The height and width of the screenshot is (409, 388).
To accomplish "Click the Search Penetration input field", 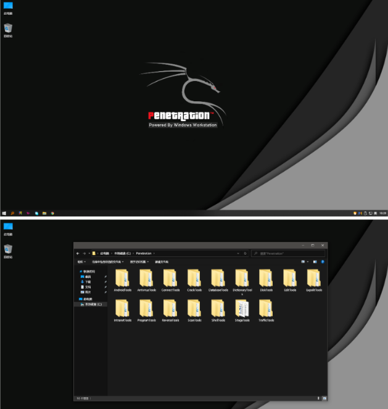I will [288, 253].
